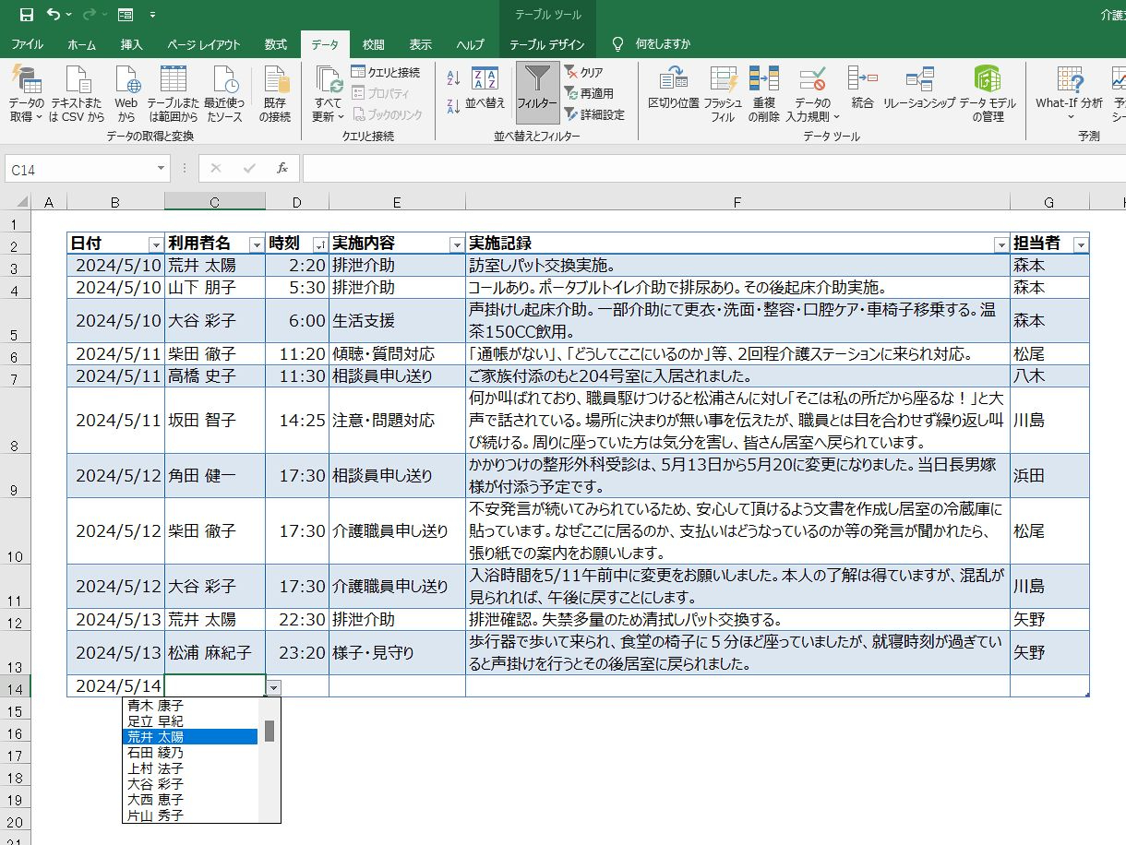Image resolution: width=1126 pixels, height=845 pixels.
Task: Expand the Name Box dropdown arrow
Action: (162, 170)
